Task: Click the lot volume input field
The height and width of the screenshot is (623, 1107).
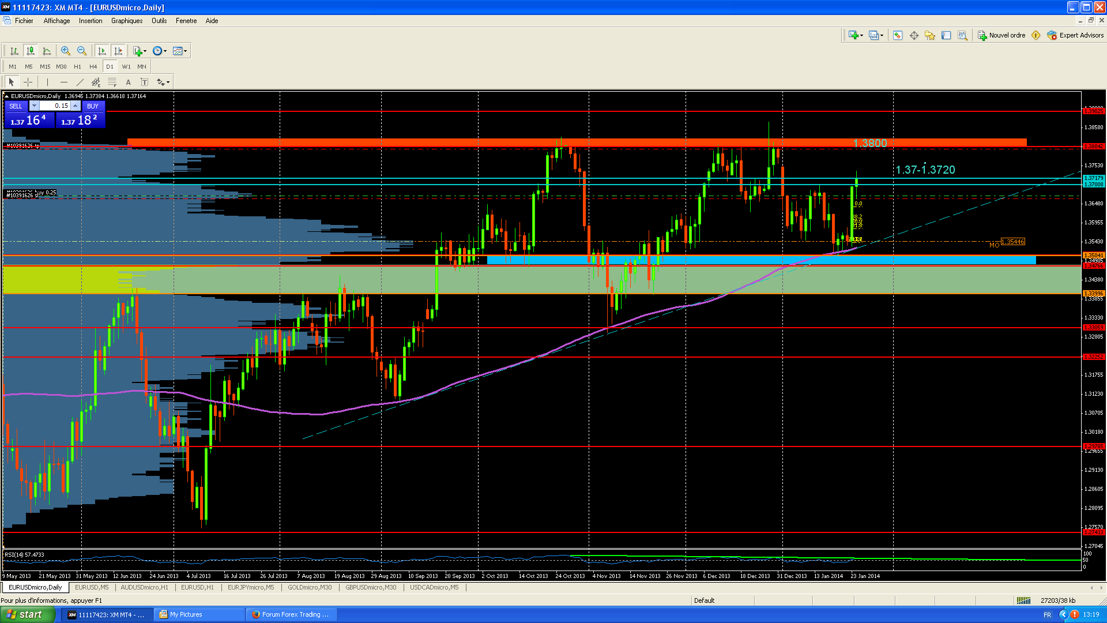Action: click(x=55, y=106)
